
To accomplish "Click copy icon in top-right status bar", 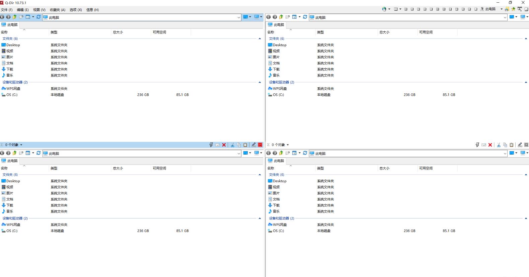I will (x=505, y=145).
